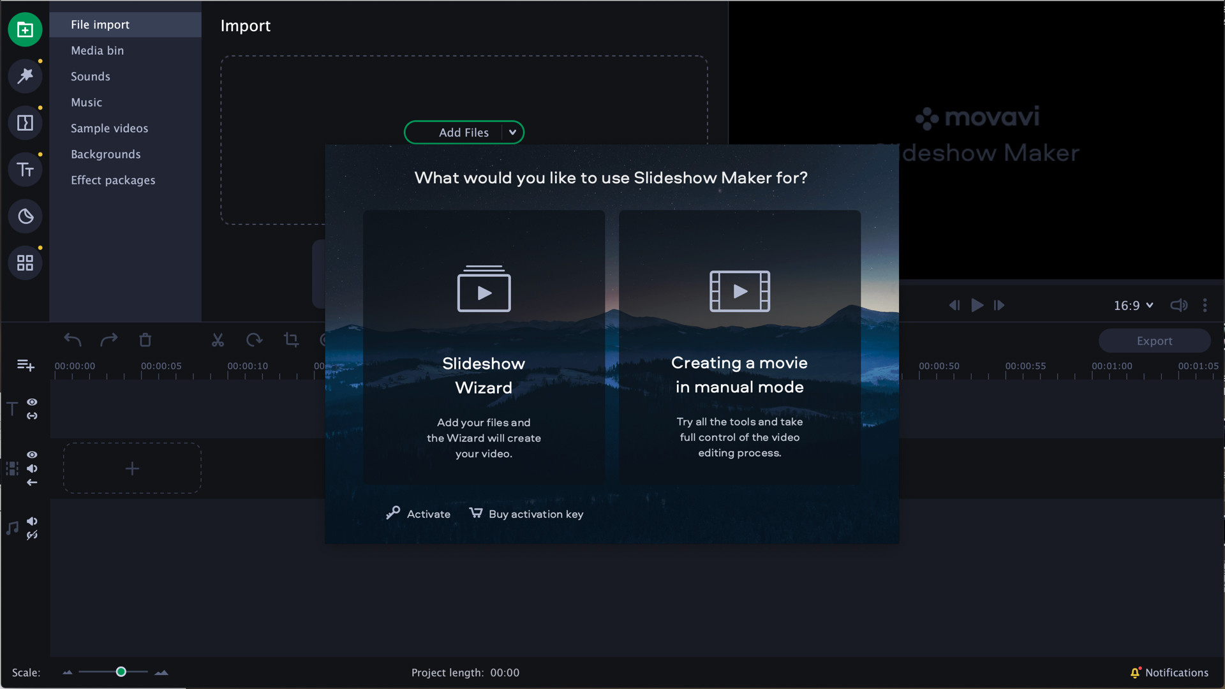Click the Add Files dropdown arrow
Viewport: 1225px width, 689px height.
pos(512,132)
